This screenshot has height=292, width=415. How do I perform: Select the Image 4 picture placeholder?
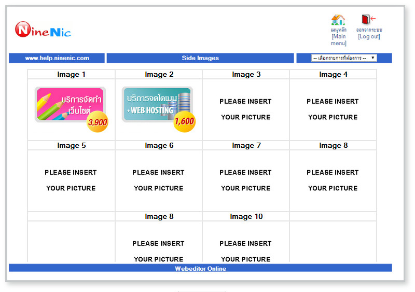coord(333,109)
